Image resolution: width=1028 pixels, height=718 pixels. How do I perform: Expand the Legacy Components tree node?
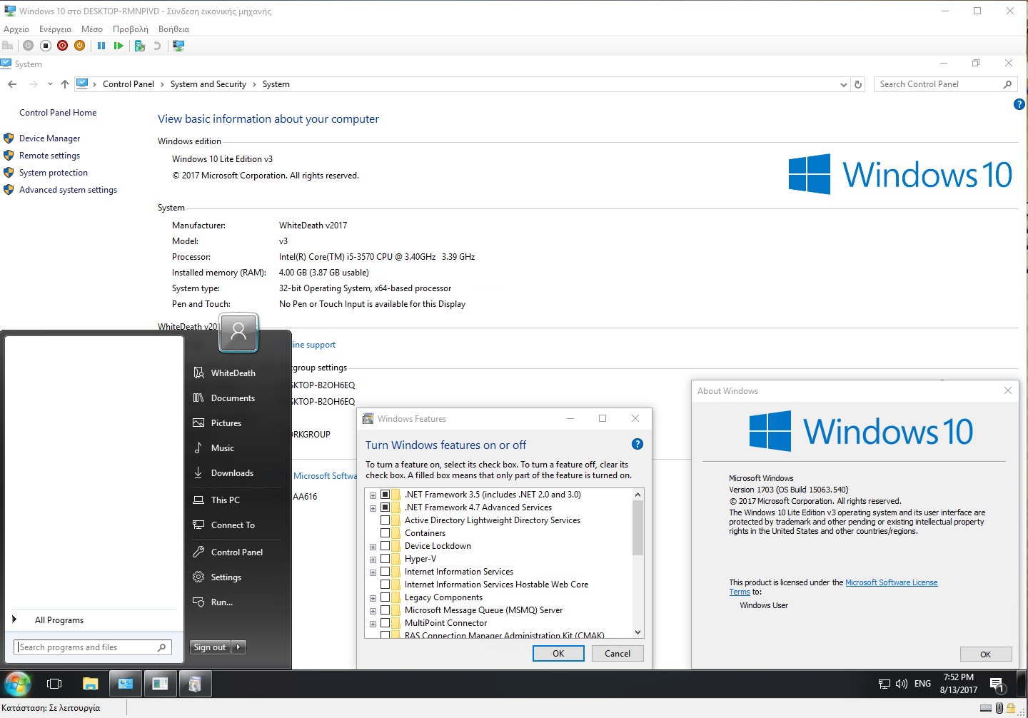(x=373, y=598)
